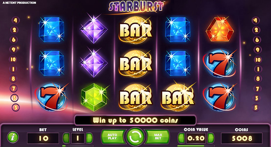
Task: Click the Win up to 50000 coins banner
Action: click(135, 120)
